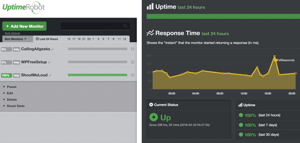
Task: Click the clock icon beside Last 24 Hours
Action: click(37, 39)
